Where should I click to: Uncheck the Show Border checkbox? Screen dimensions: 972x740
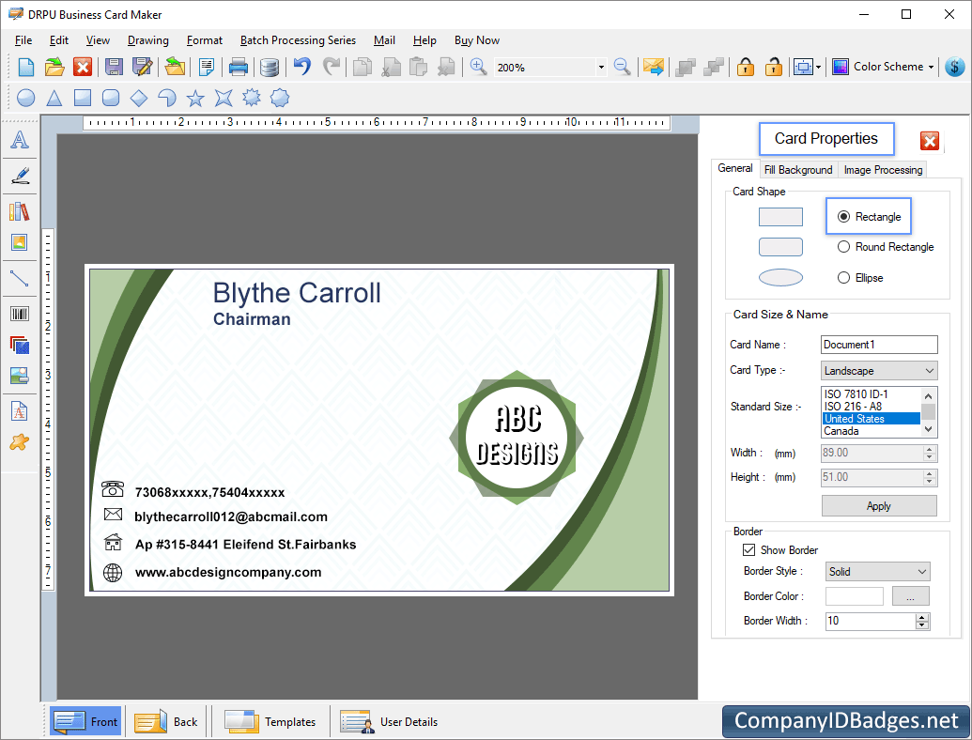pyautogui.click(x=748, y=549)
